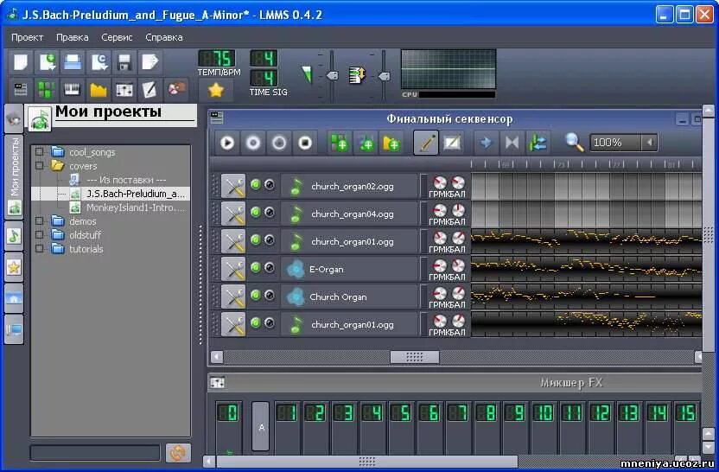This screenshot has height=472, width=719.
Task: Open the Automation Editor yellow icon
Action: (99, 89)
